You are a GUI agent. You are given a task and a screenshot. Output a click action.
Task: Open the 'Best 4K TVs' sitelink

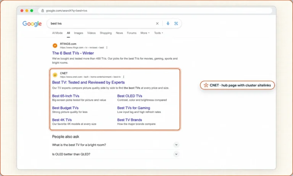(62, 120)
